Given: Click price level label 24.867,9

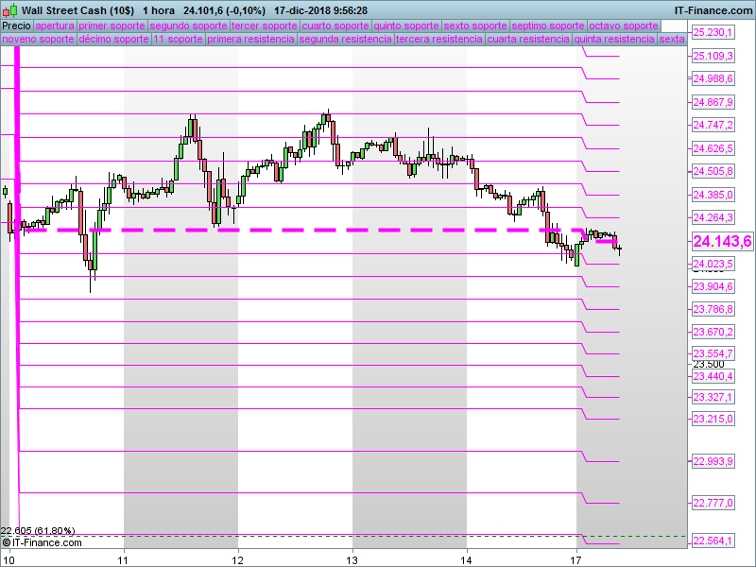Looking at the screenshot, I should tap(713, 102).
